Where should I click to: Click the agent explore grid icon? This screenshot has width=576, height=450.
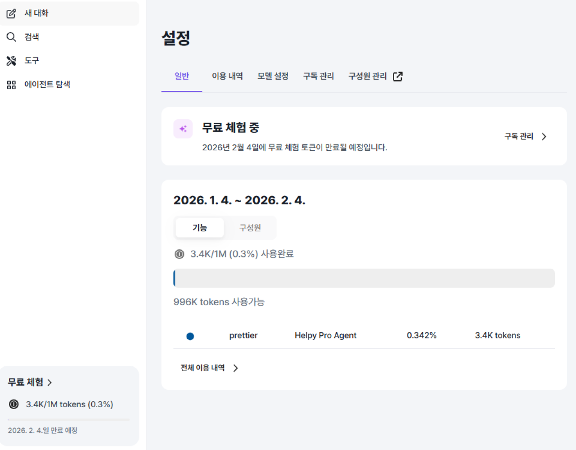(x=11, y=85)
